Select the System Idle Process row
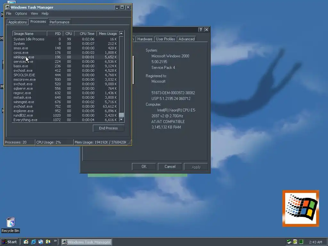The height and width of the screenshot is (246, 328). tap(65, 39)
